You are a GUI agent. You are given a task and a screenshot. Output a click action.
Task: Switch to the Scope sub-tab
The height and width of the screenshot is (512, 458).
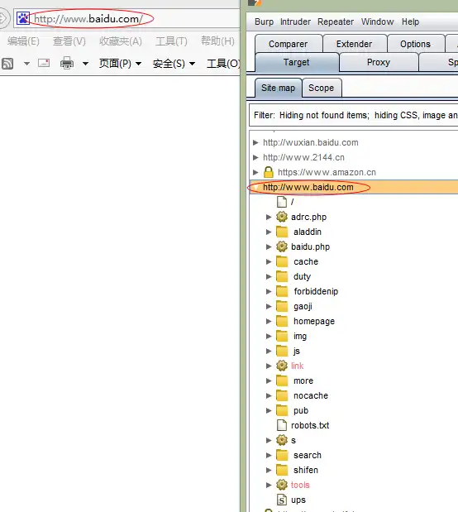(x=322, y=88)
